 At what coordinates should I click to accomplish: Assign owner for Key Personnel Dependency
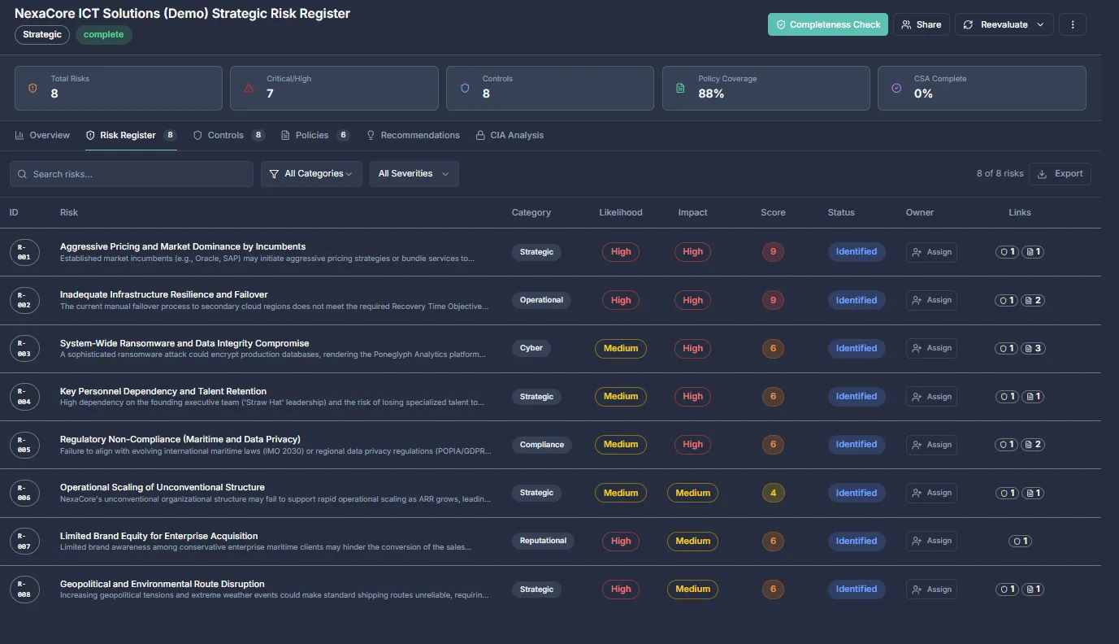click(931, 397)
